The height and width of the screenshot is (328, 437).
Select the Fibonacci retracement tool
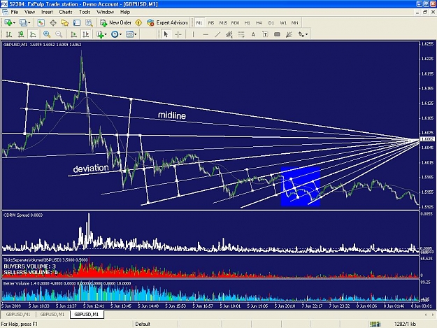coord(241,34)
